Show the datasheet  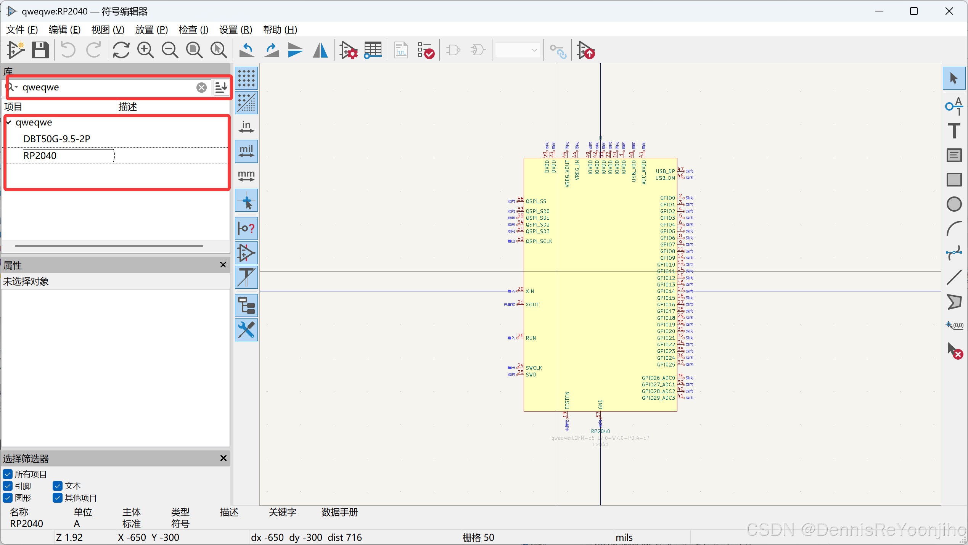(x=401, y=50)
